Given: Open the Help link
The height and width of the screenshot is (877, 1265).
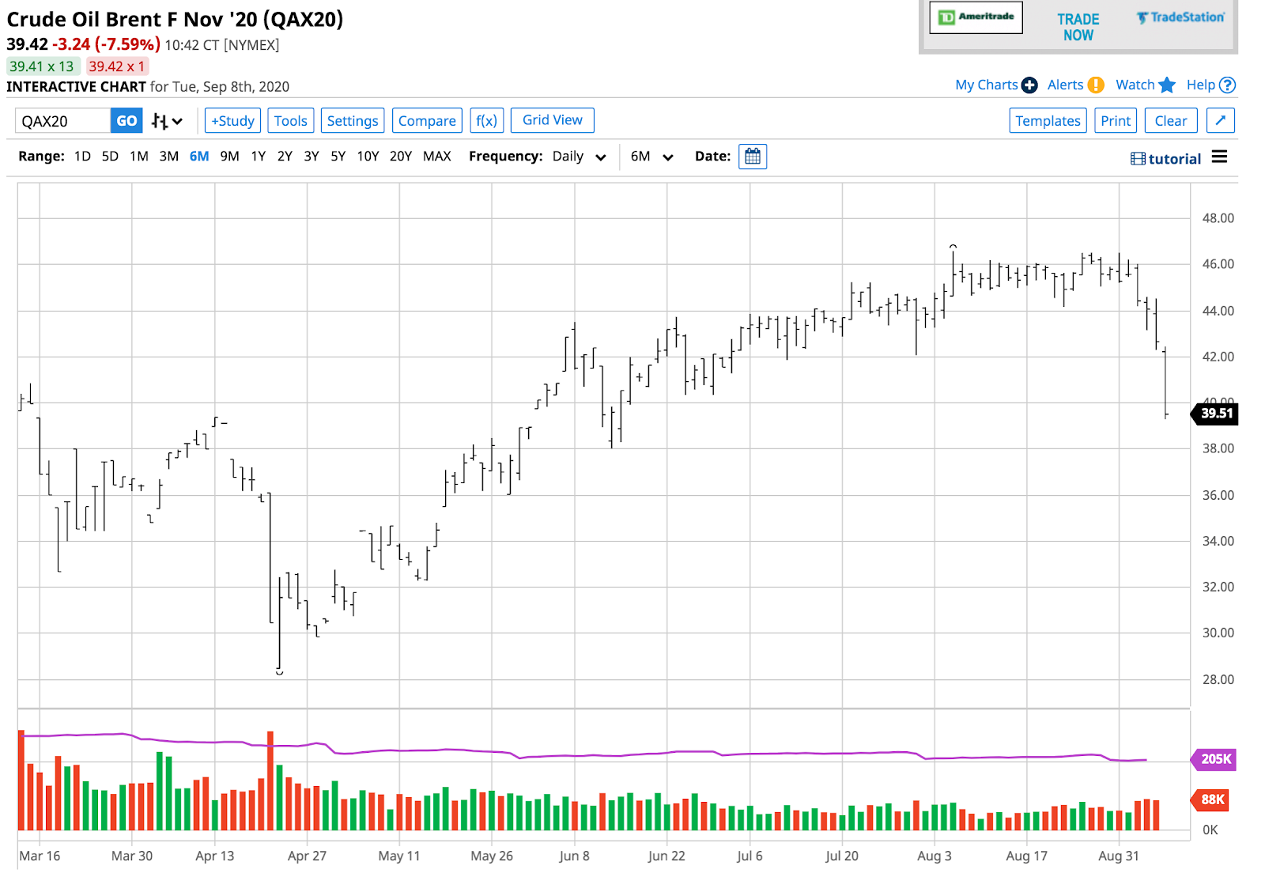Looking at the screenshot, I should click(x=1200, y=85).
